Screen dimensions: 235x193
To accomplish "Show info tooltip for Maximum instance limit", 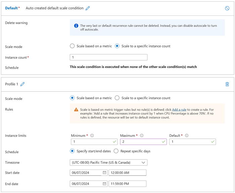I will (142, 136).
